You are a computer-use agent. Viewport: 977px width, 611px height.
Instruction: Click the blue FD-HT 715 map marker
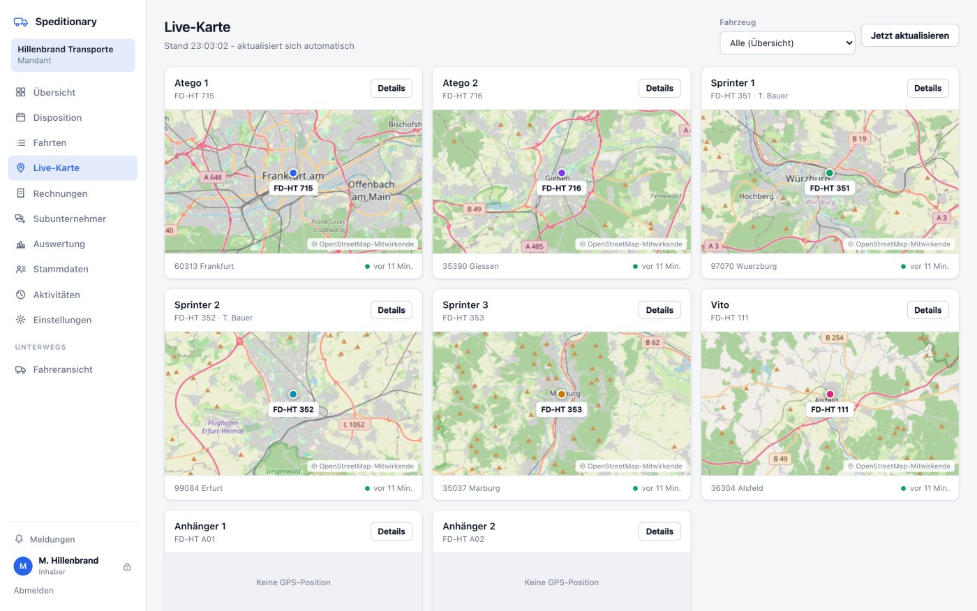click(293, 173)
